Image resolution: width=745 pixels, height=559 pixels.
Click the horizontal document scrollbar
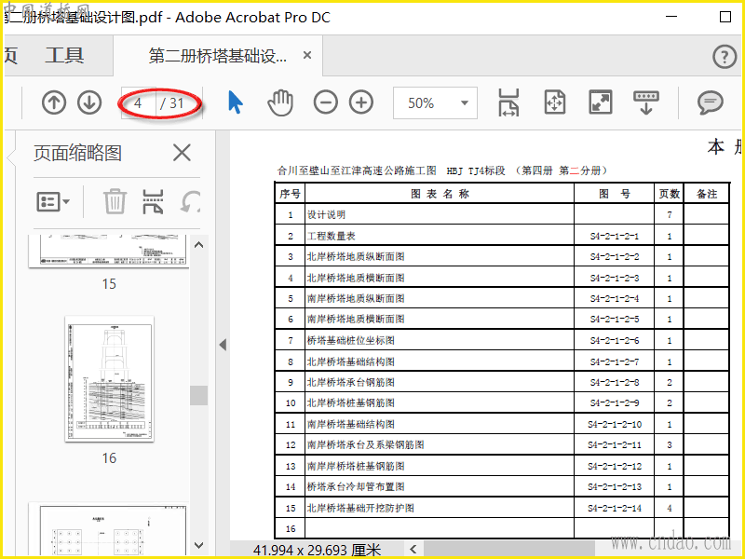(x=508, y=550)
